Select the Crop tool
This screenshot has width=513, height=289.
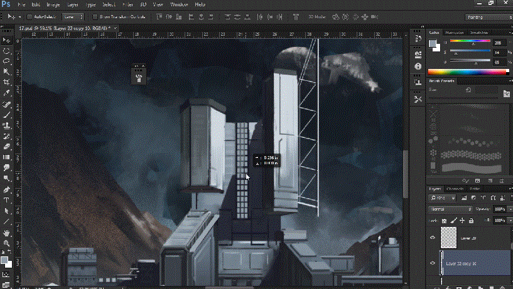click(x=6, y=82)
